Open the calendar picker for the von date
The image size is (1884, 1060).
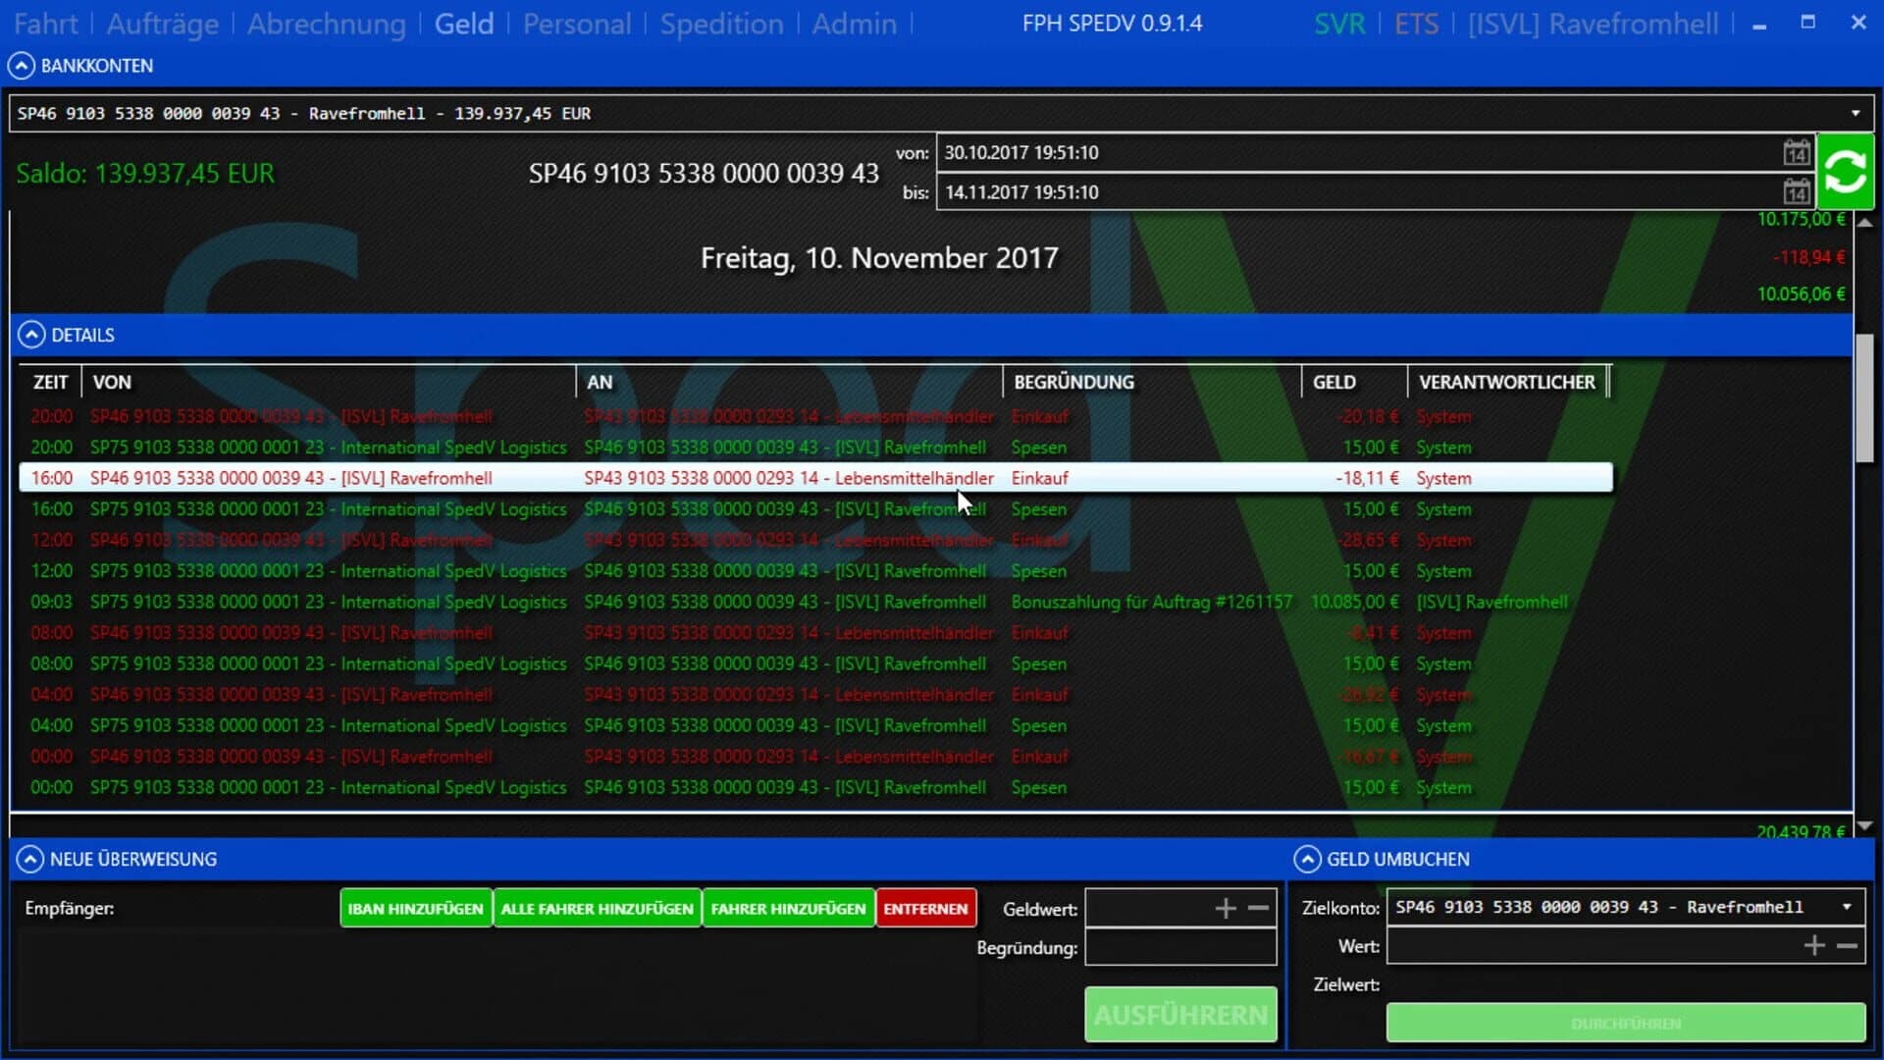tap(1796, 153)
